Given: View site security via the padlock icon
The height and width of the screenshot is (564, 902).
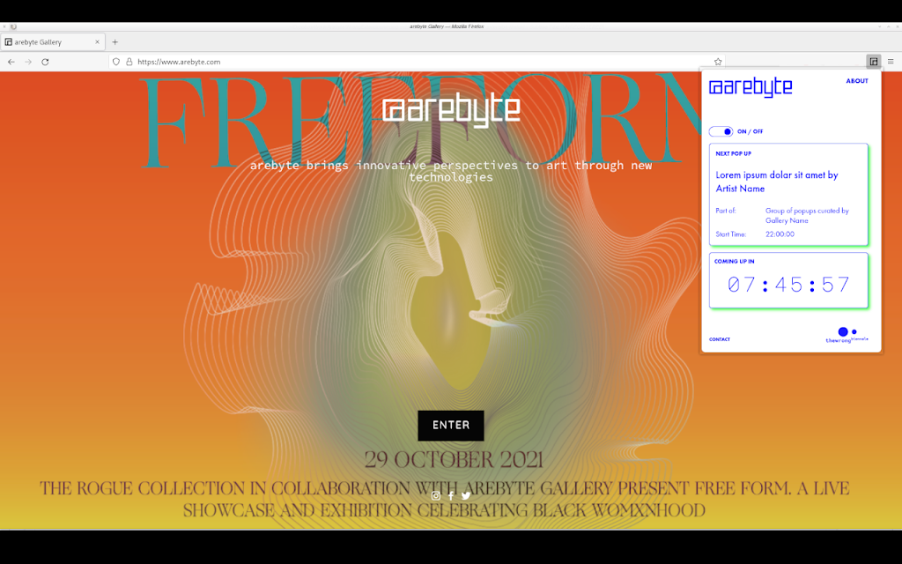Looking at the screenshot, I should coord(129,62).
